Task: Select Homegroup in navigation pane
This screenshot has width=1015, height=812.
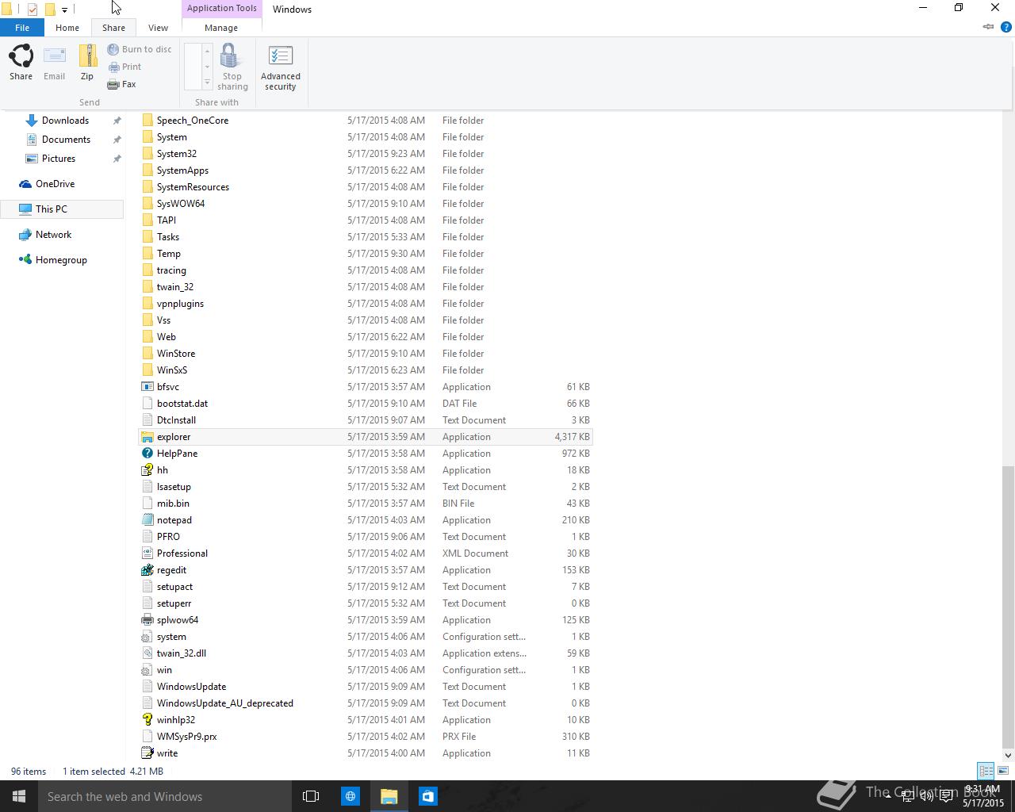Action: click(x=61, y=260)
